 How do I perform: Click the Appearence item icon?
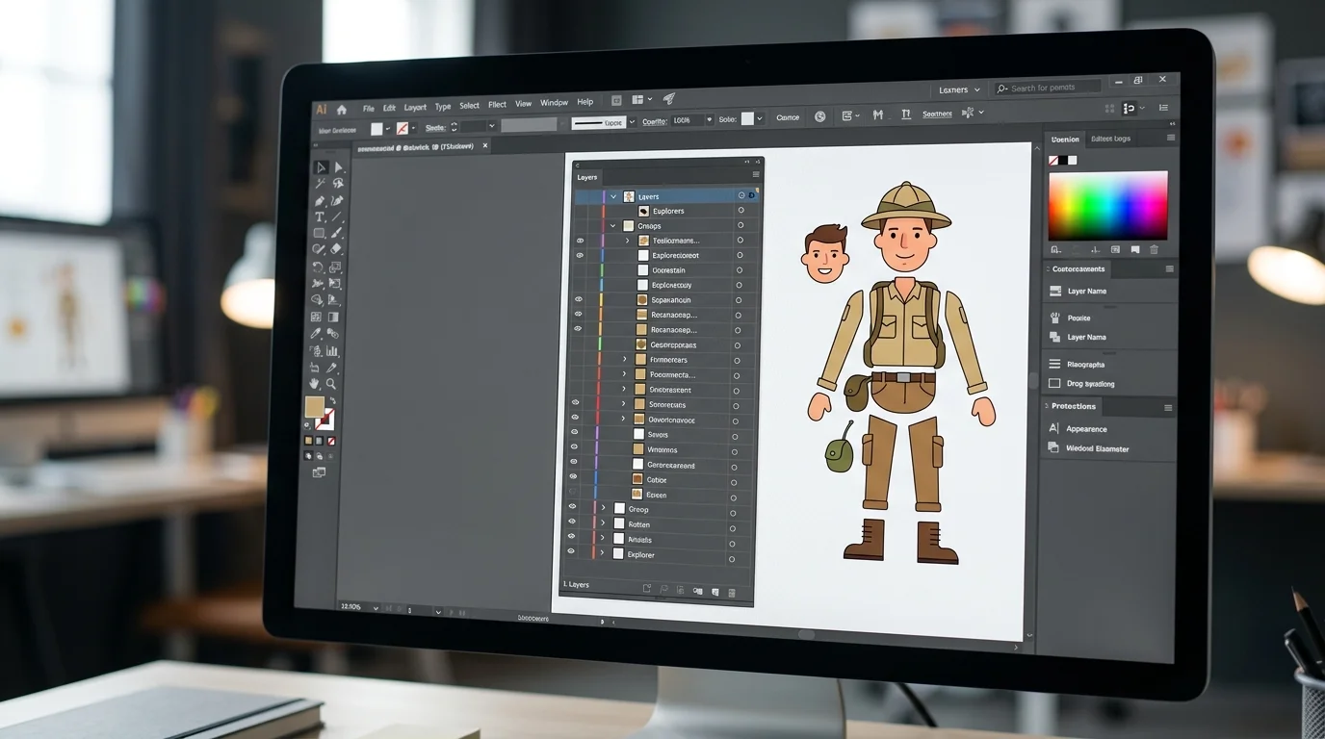(1053, 428)
